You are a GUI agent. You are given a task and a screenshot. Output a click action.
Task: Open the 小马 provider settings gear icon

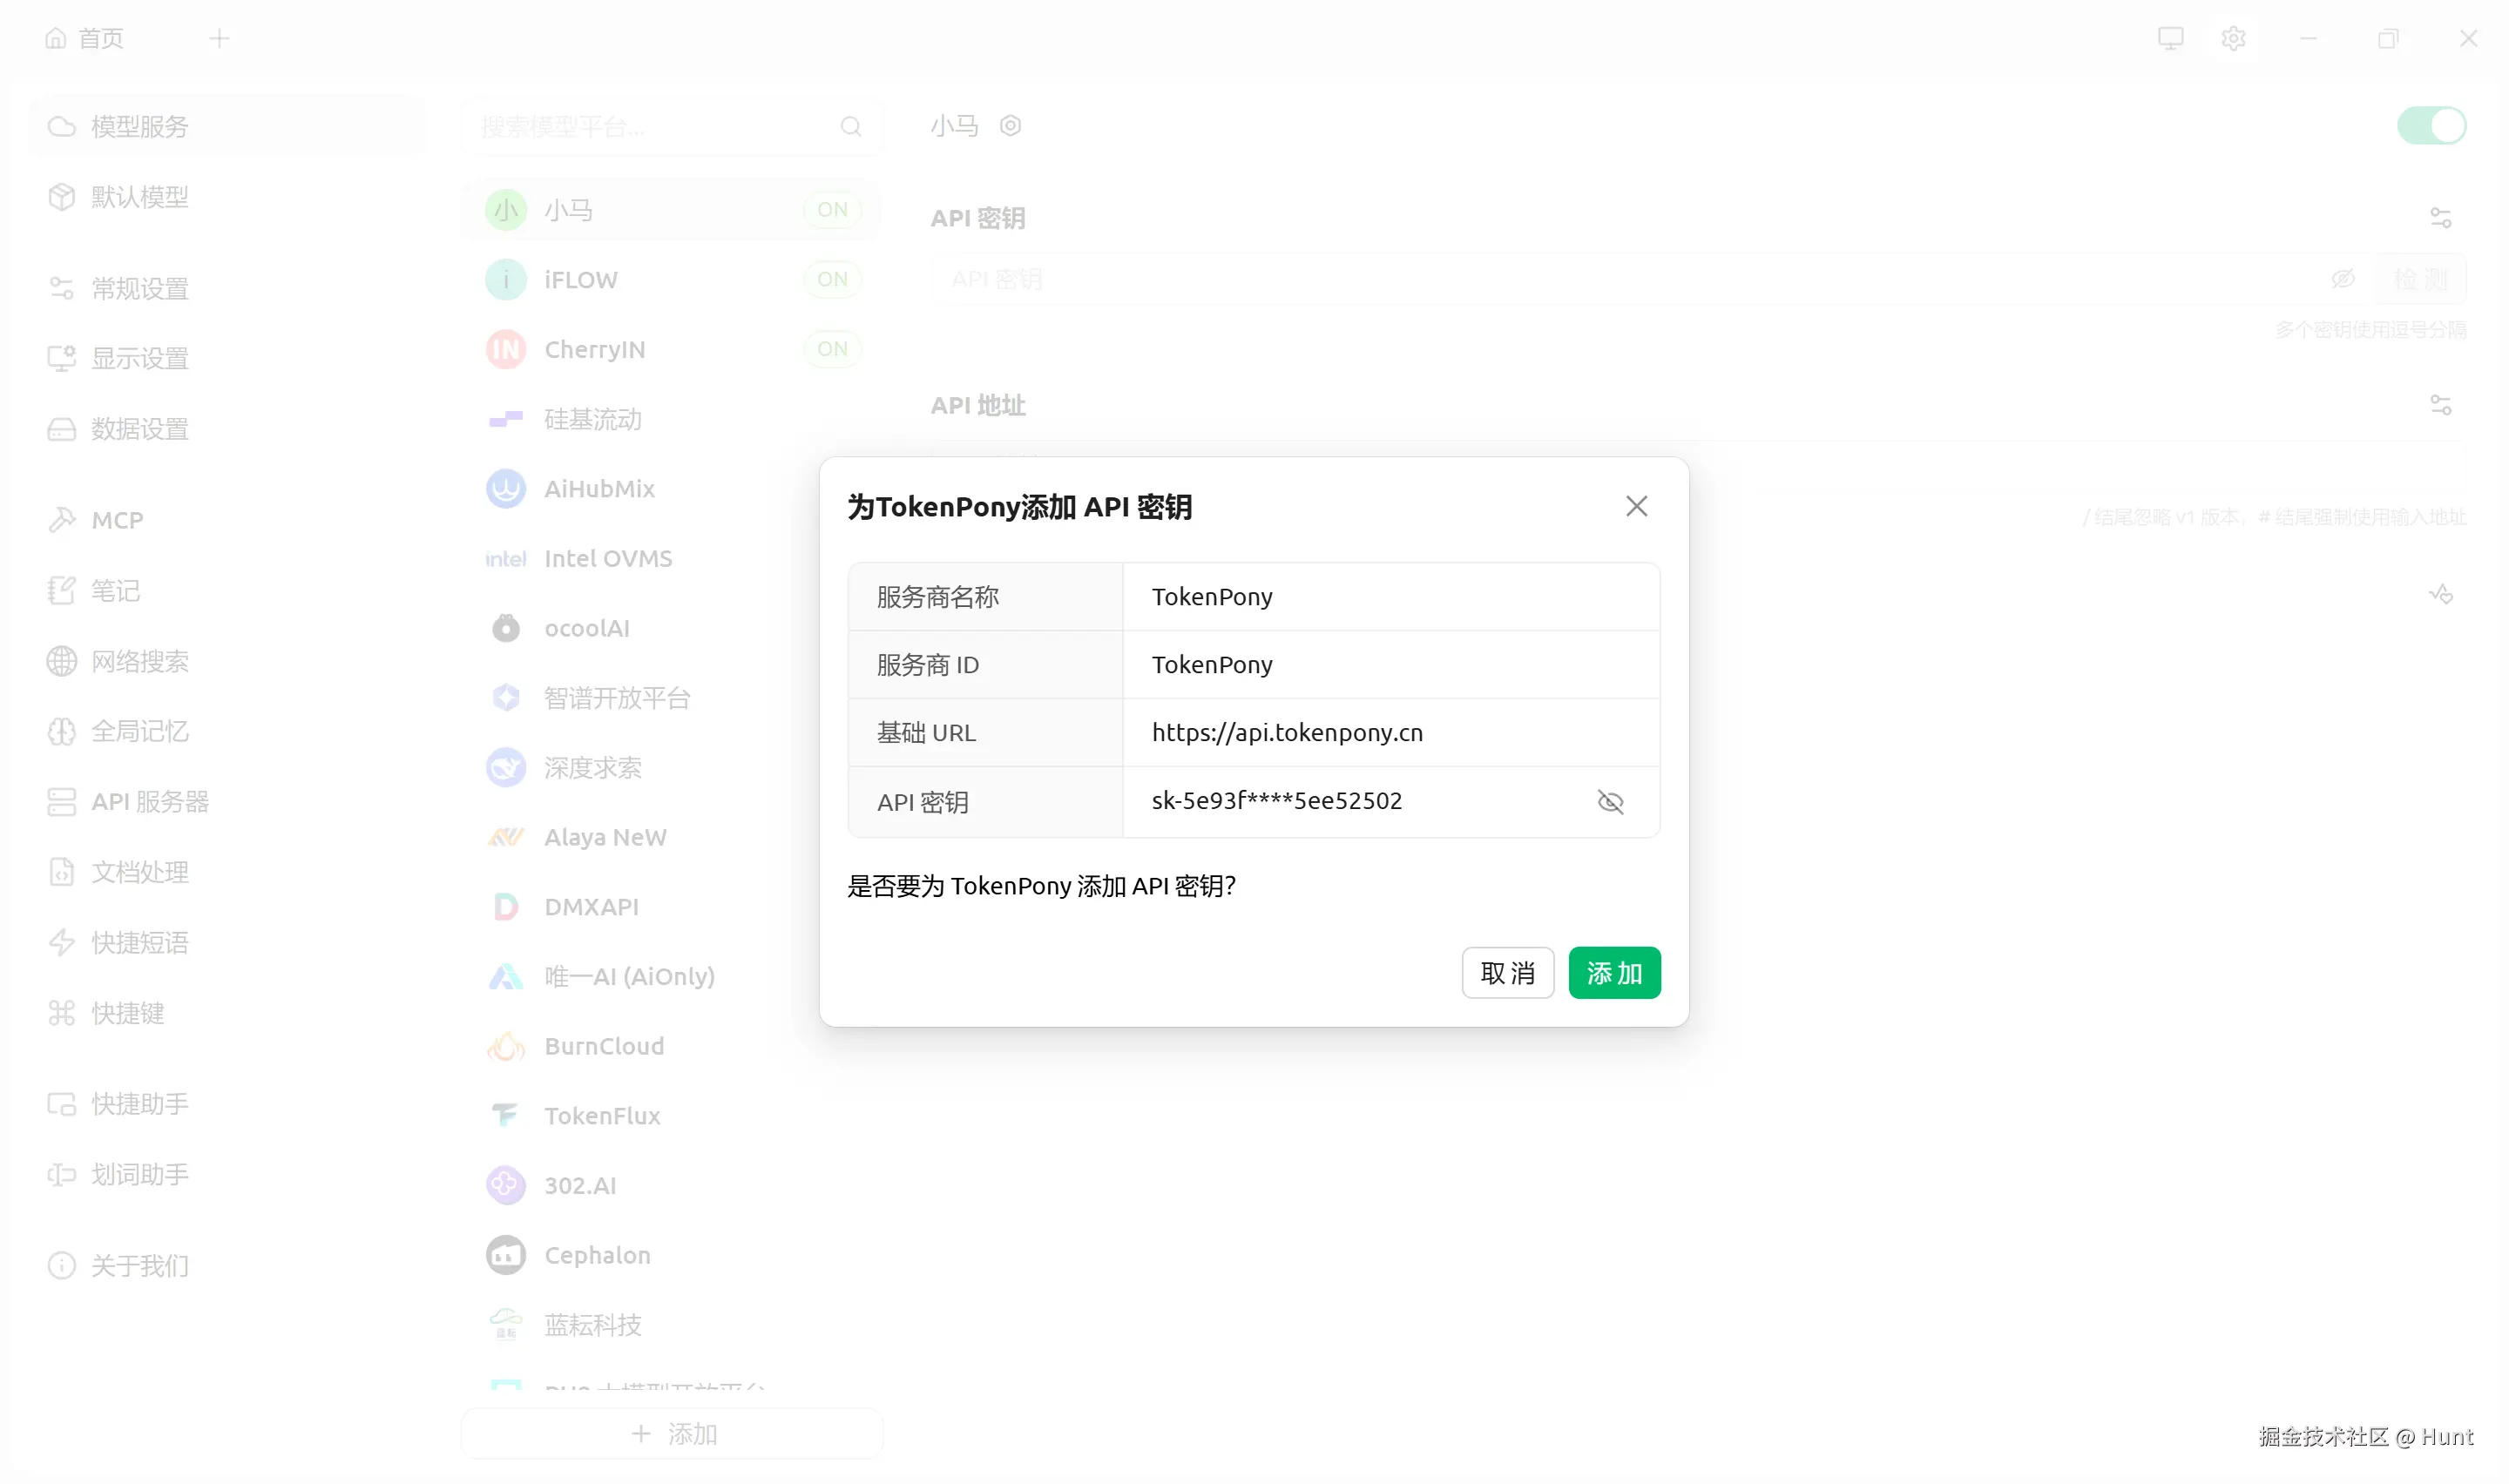point(1010,126)
